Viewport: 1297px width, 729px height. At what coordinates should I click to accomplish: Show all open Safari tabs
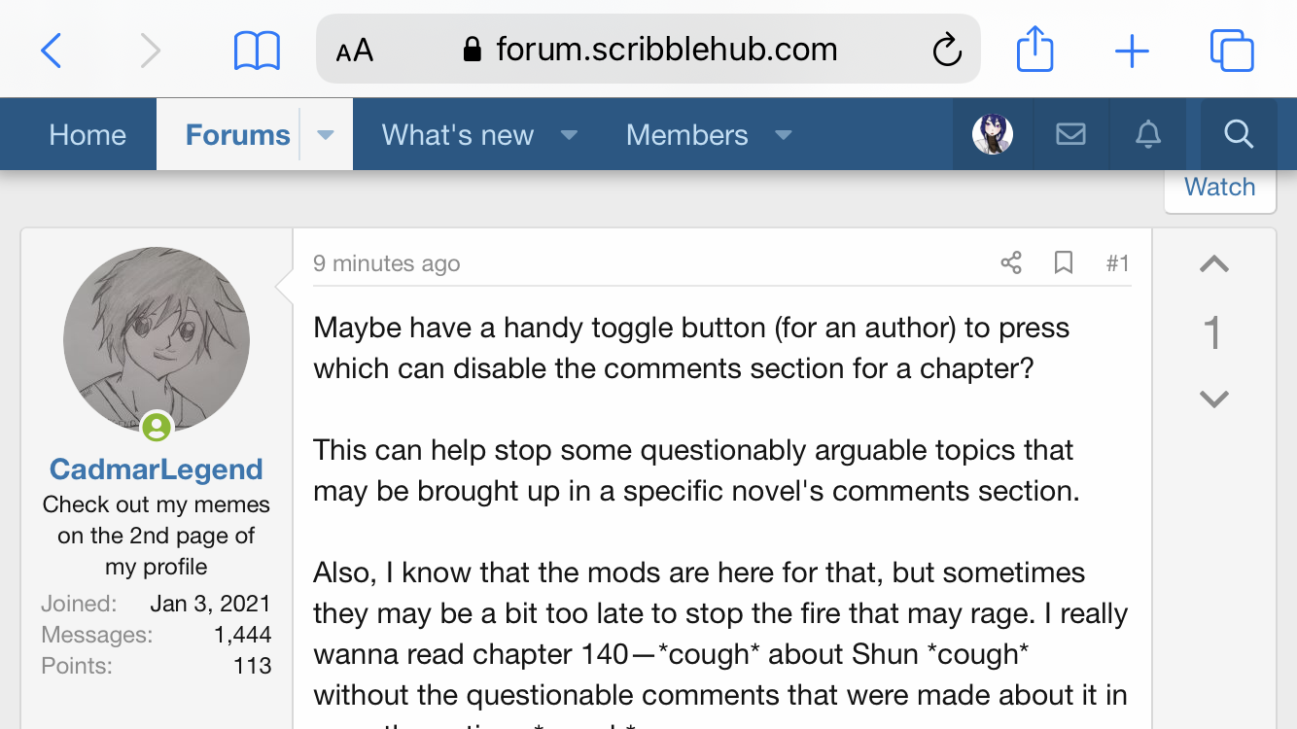(x=1231, y=50)
